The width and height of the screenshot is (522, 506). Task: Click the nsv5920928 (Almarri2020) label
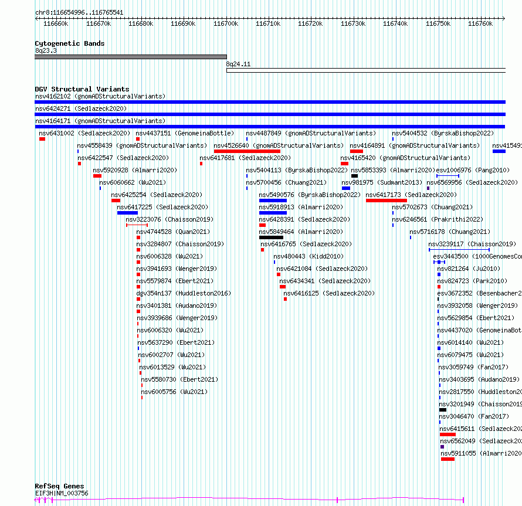click(x=135, y=170)
